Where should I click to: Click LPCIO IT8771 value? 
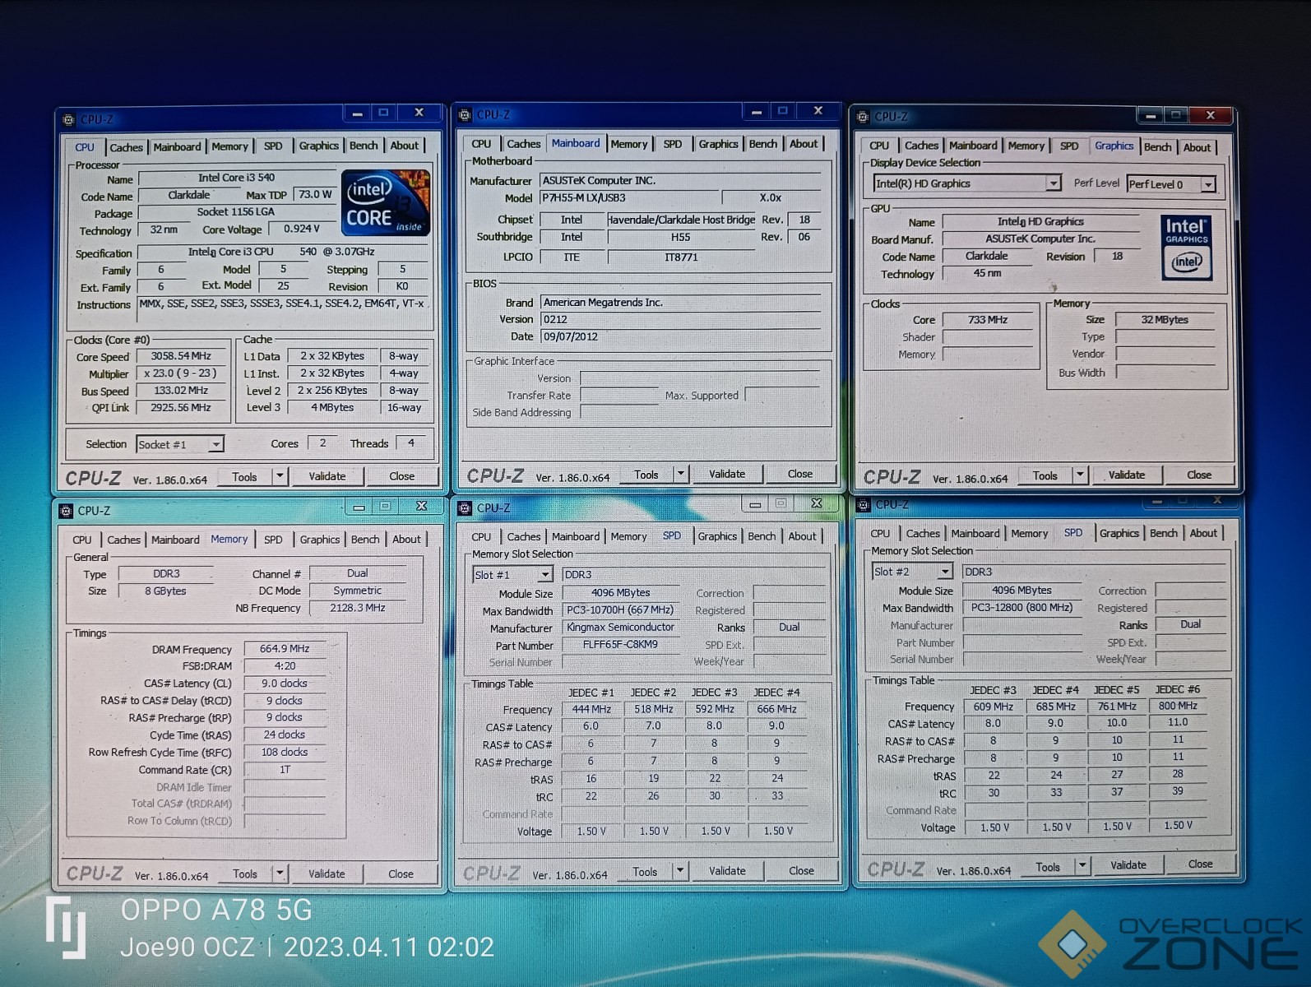(681, 257)
